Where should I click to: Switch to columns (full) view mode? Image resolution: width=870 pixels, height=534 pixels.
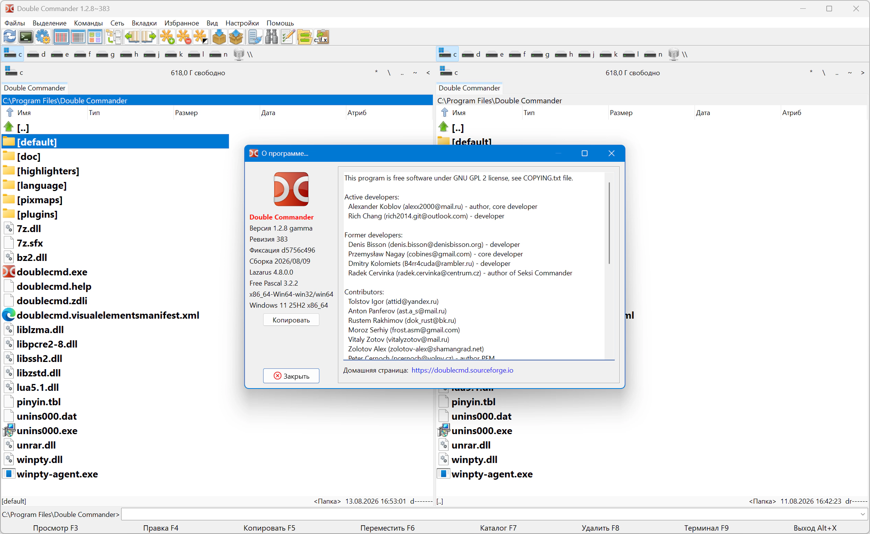click(61, 37)
